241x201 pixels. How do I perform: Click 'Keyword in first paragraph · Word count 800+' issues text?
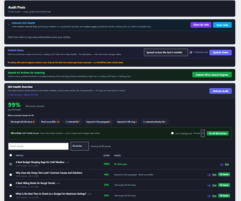(134, 175)
